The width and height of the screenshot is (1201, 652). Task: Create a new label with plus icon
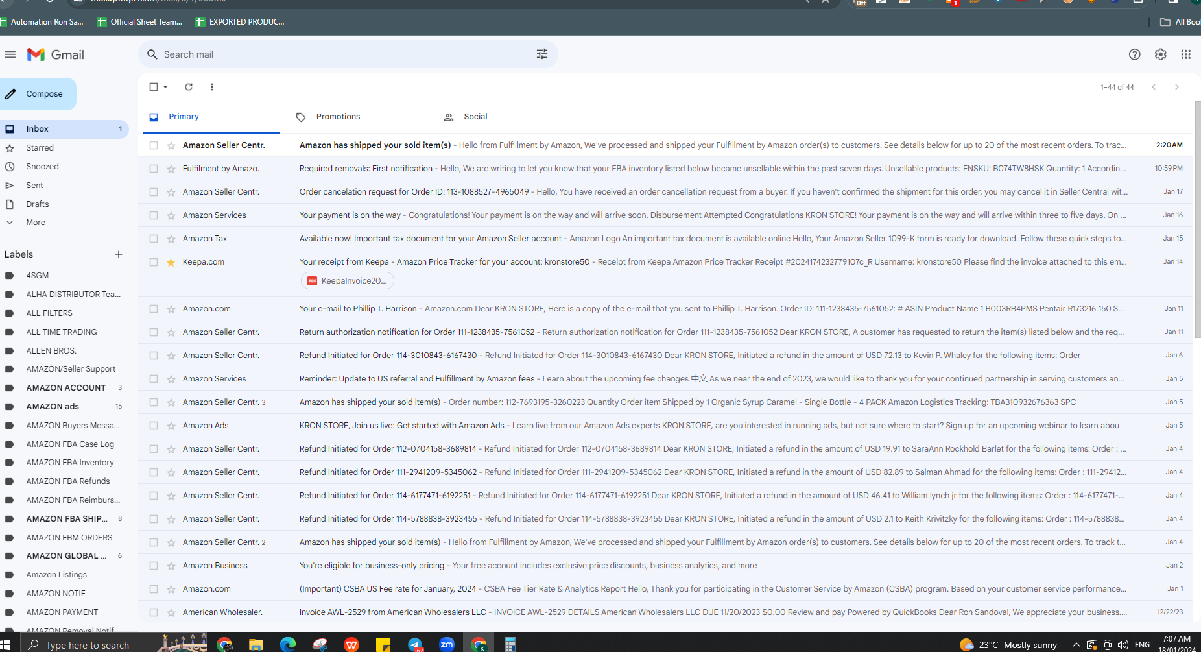coord(119,254)
